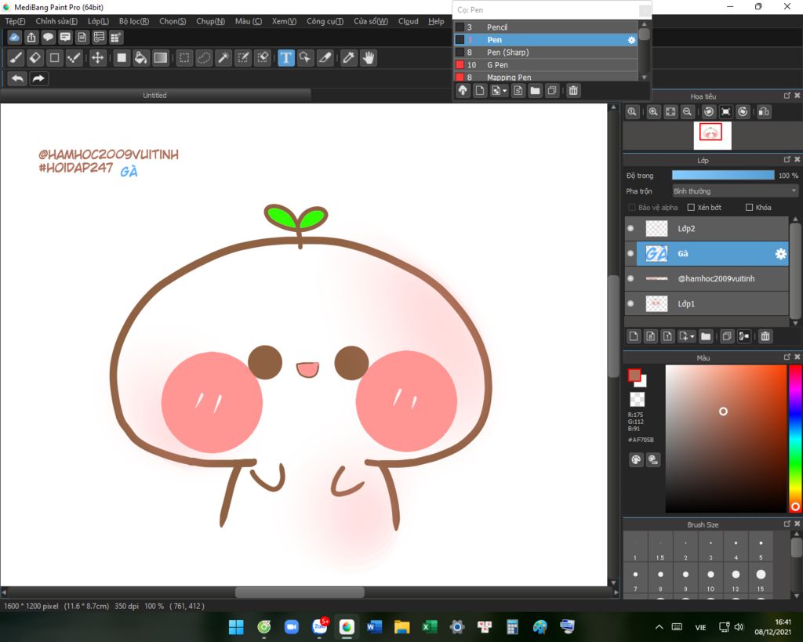Screen dimensions: 803x642
Task: Click the foreground color swatch
Action: coord(634,375)
